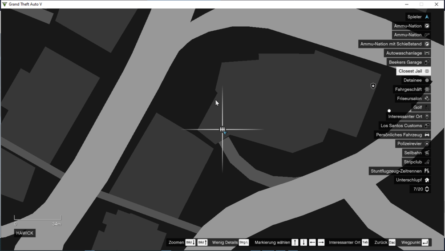This screenshot has width=445, height=251.
Task: Select the Stuntflugzeug-Zeitrennen legend label
Action: point(396,171)
